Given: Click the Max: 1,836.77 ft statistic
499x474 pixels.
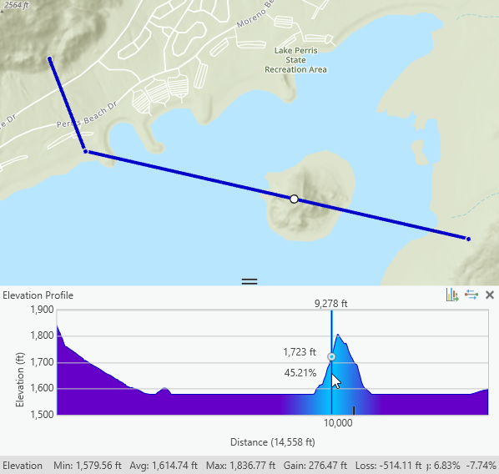Looking at the screenshot, I should pos(240,466).
